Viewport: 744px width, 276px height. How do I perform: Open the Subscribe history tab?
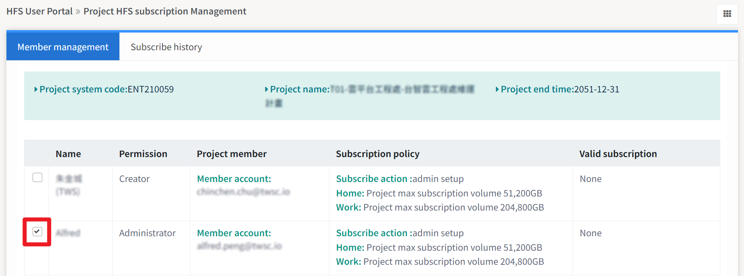[166, 47]
